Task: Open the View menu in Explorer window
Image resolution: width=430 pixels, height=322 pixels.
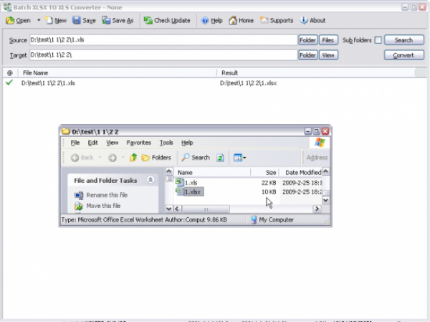Action: point(113,143)
